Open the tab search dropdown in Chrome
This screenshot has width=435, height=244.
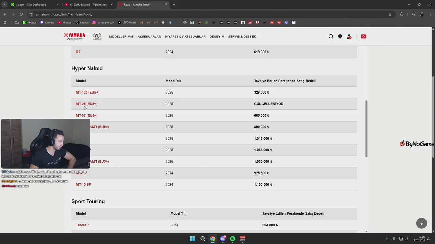pyautogui.click(x=4, y=5)
